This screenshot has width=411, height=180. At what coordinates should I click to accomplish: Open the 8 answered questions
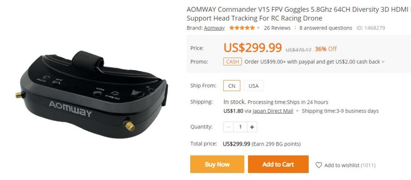point(326,28)
